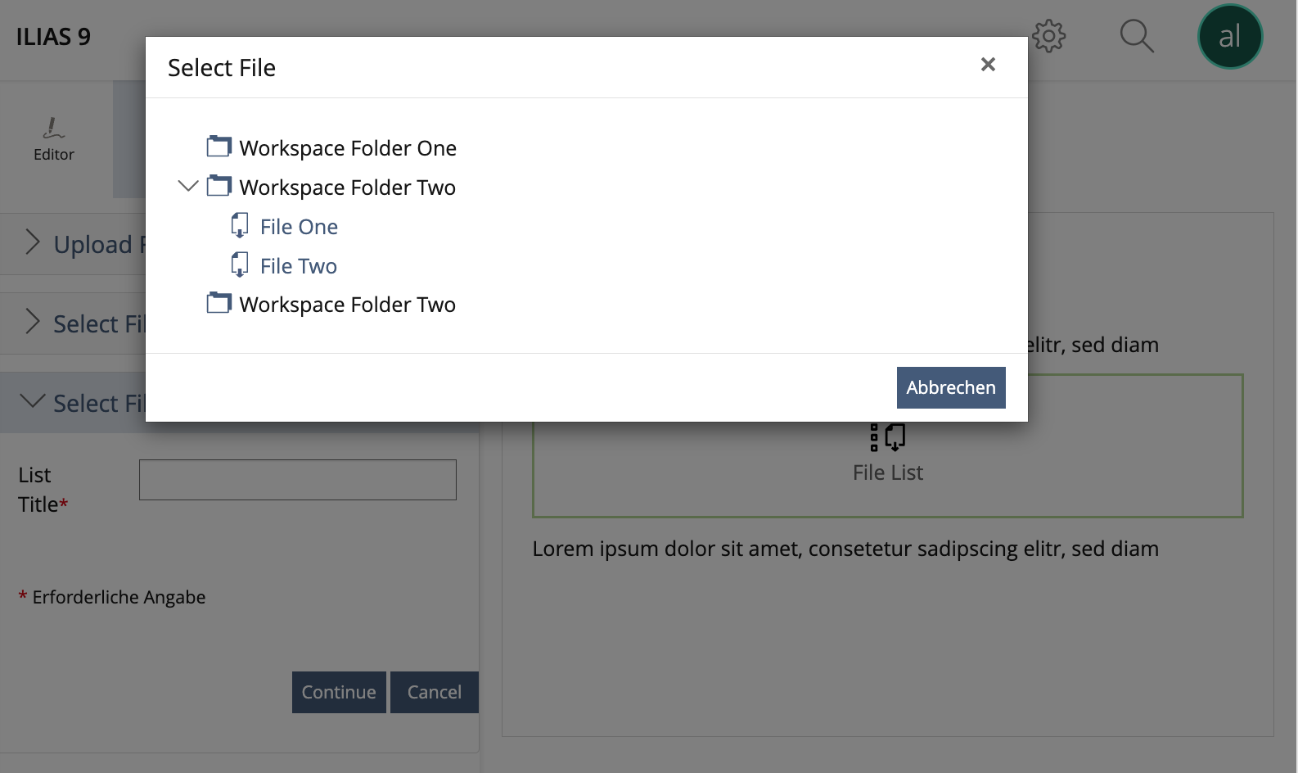
Task: Collapse the expanded Workspace Folder Two node
Action: point(188,187)
